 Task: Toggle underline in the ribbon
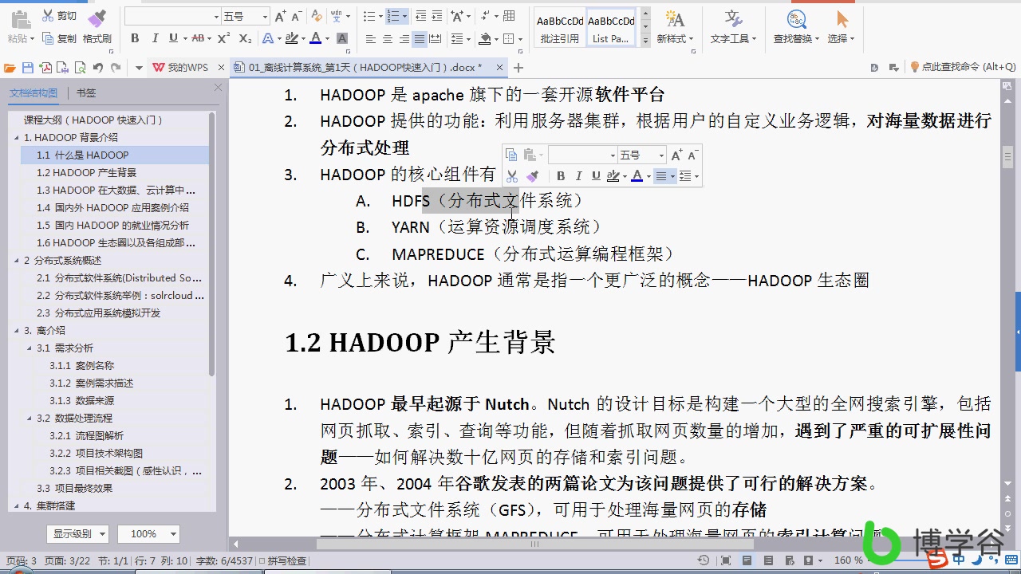pos(173,38)
